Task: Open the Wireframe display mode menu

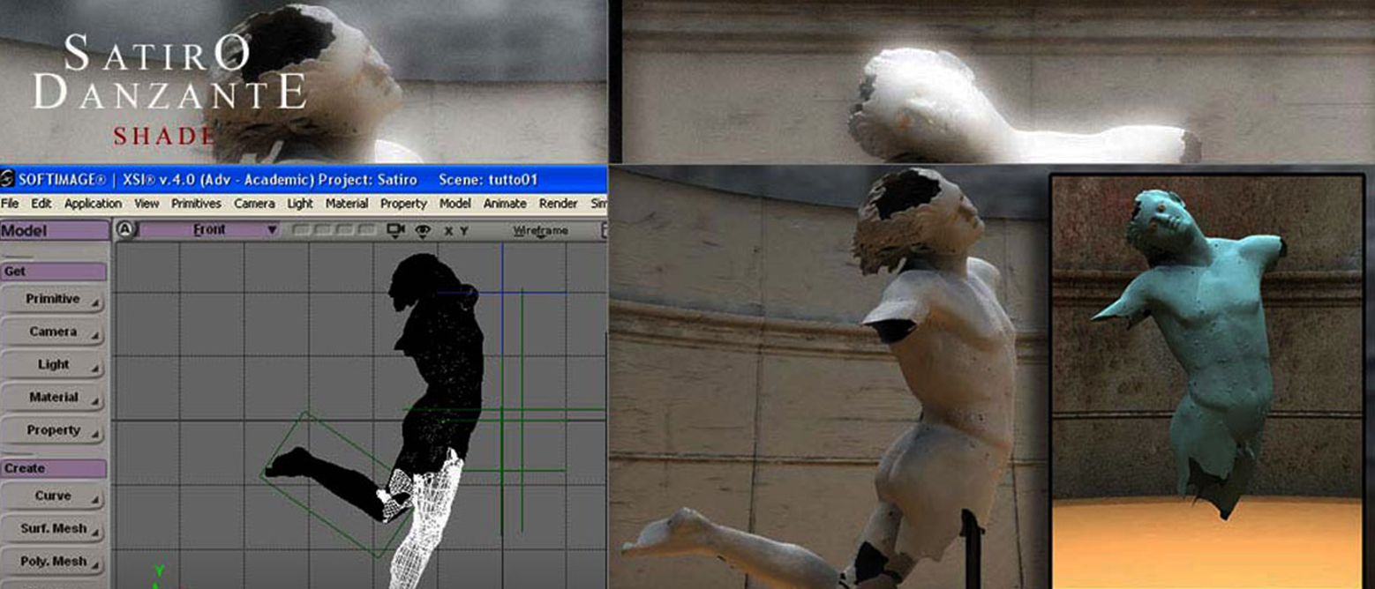Action: point(541,231)
